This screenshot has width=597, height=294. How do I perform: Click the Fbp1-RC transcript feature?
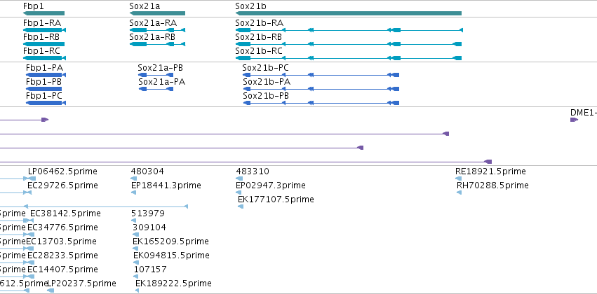pyautogui.click(x=44, y=58)
